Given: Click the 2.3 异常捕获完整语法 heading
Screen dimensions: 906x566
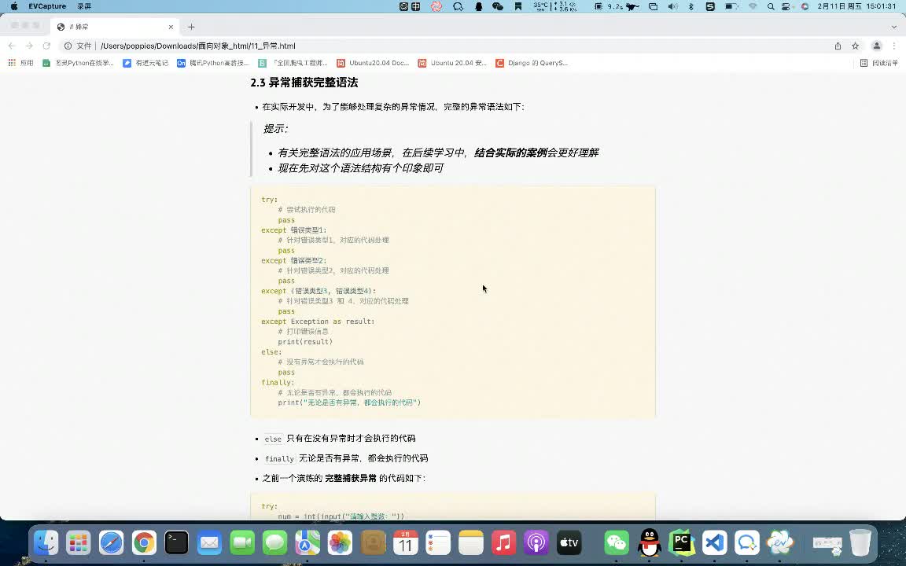Looking at the screenshot, I should click(x=304, y=83).
